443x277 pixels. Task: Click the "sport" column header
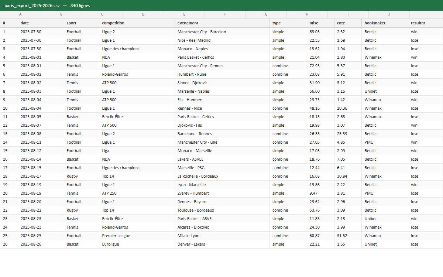(x=82, y=23)
